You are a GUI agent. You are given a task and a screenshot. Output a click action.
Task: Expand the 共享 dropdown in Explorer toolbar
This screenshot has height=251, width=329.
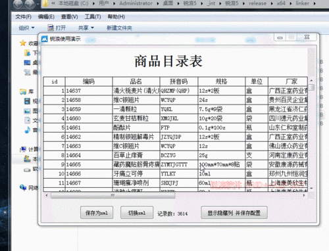click(86, 28)
